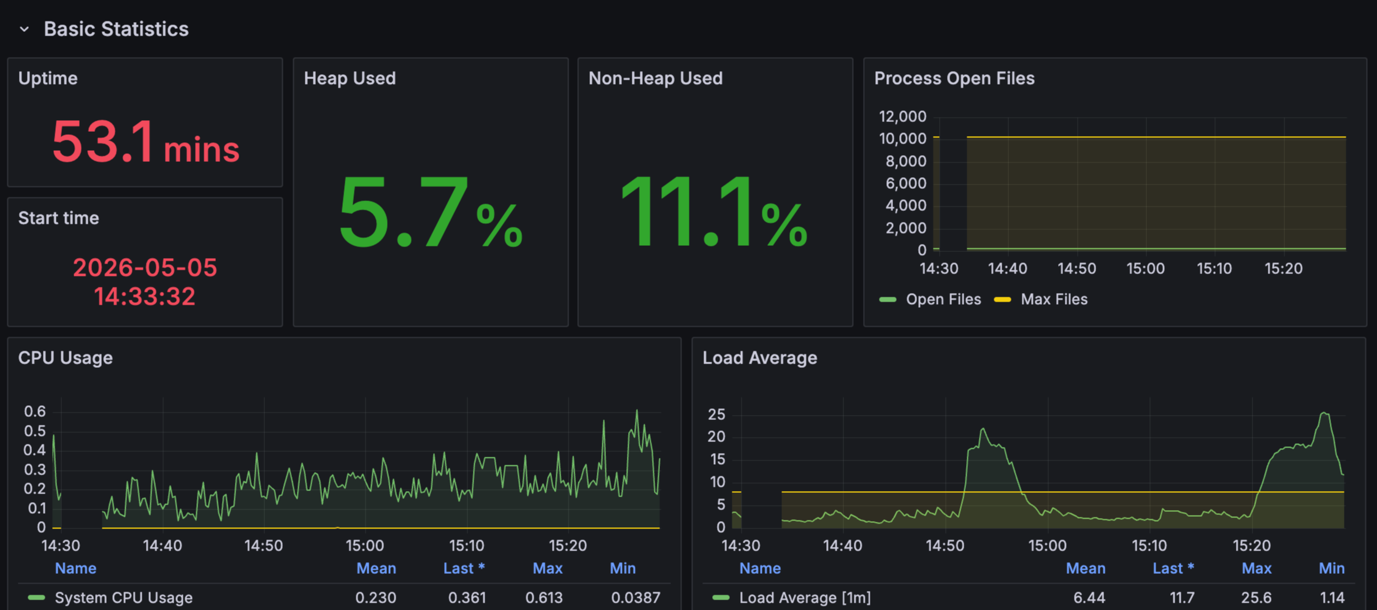Sort CPU Usage legend by Name

(x=75, y=568)
